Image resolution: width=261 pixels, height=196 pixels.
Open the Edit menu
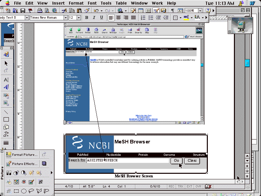29,3
